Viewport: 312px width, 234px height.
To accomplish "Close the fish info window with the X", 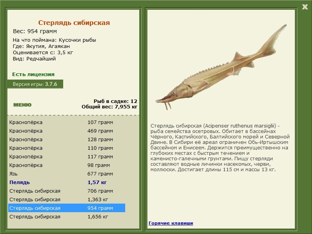I will click(305, 7).
